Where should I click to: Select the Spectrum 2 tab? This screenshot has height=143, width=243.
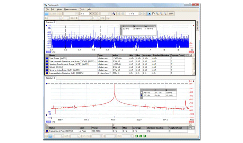tap(51, 78)
